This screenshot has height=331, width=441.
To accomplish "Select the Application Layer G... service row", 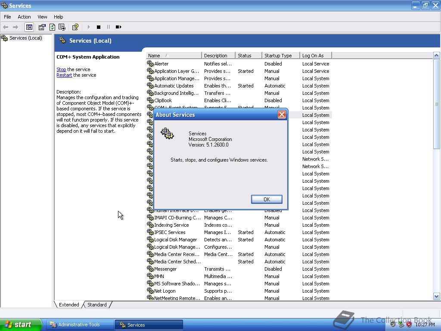I will tap(239, 71).
